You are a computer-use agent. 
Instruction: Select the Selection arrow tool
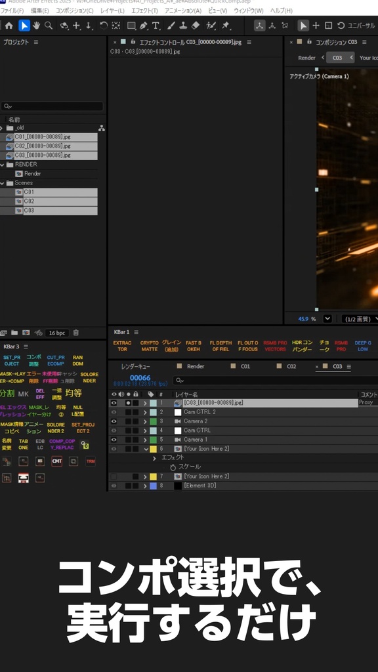tap(24, 26)
